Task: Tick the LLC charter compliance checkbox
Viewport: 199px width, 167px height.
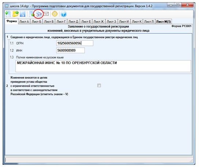Action: pyautogui.click(x=99, y=85)
